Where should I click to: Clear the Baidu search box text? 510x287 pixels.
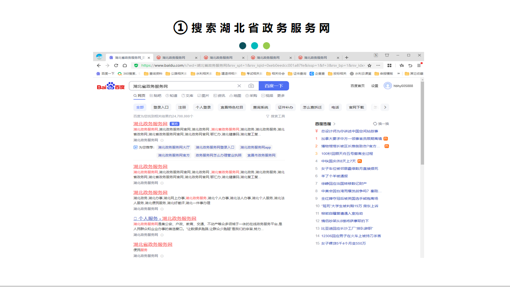point(239,86)
